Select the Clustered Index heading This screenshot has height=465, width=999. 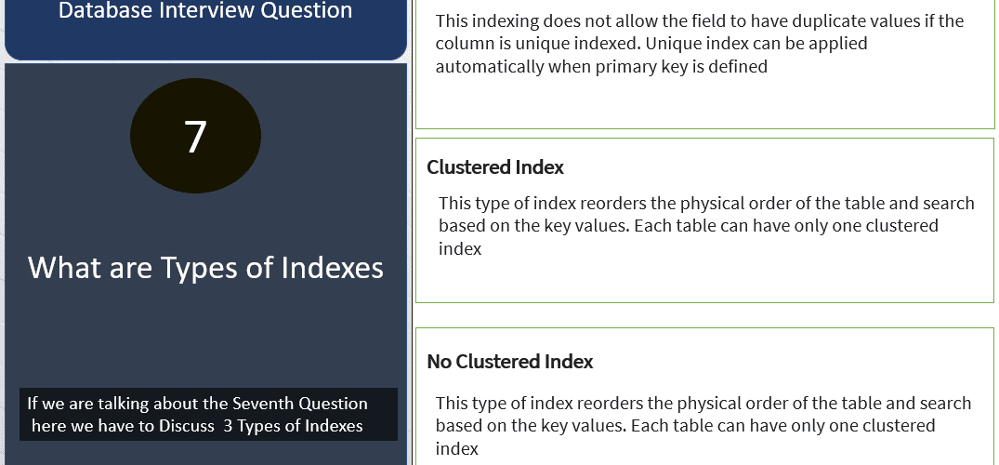tap(495, 167)
